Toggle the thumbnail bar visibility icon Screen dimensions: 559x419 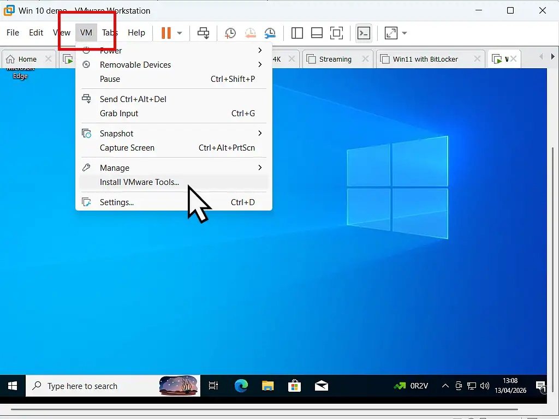click(x=317, y=33)
